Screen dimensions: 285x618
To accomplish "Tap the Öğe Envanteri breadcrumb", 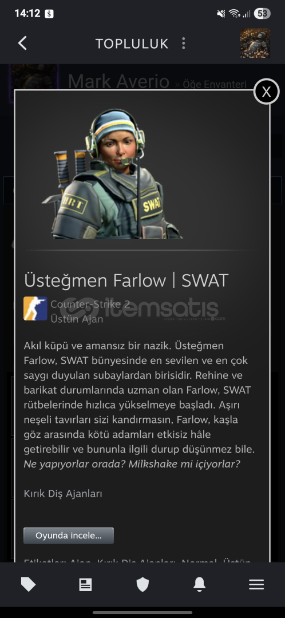I will coord(215,84).
